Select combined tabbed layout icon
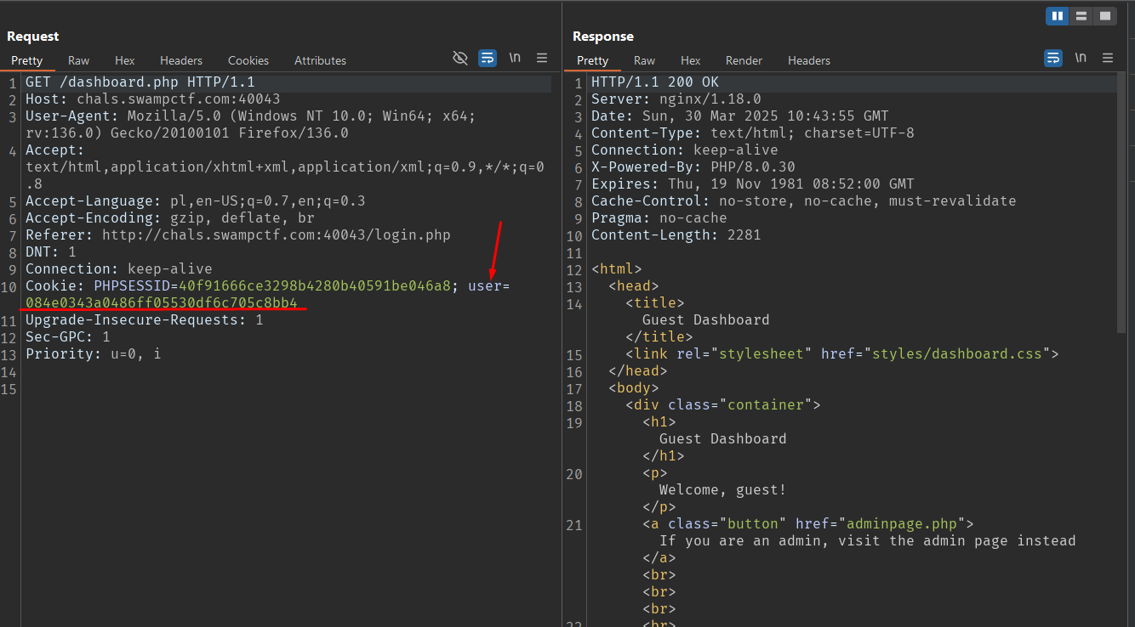This screenshot has width=1135, height=627. click(x=1104, y=16)
